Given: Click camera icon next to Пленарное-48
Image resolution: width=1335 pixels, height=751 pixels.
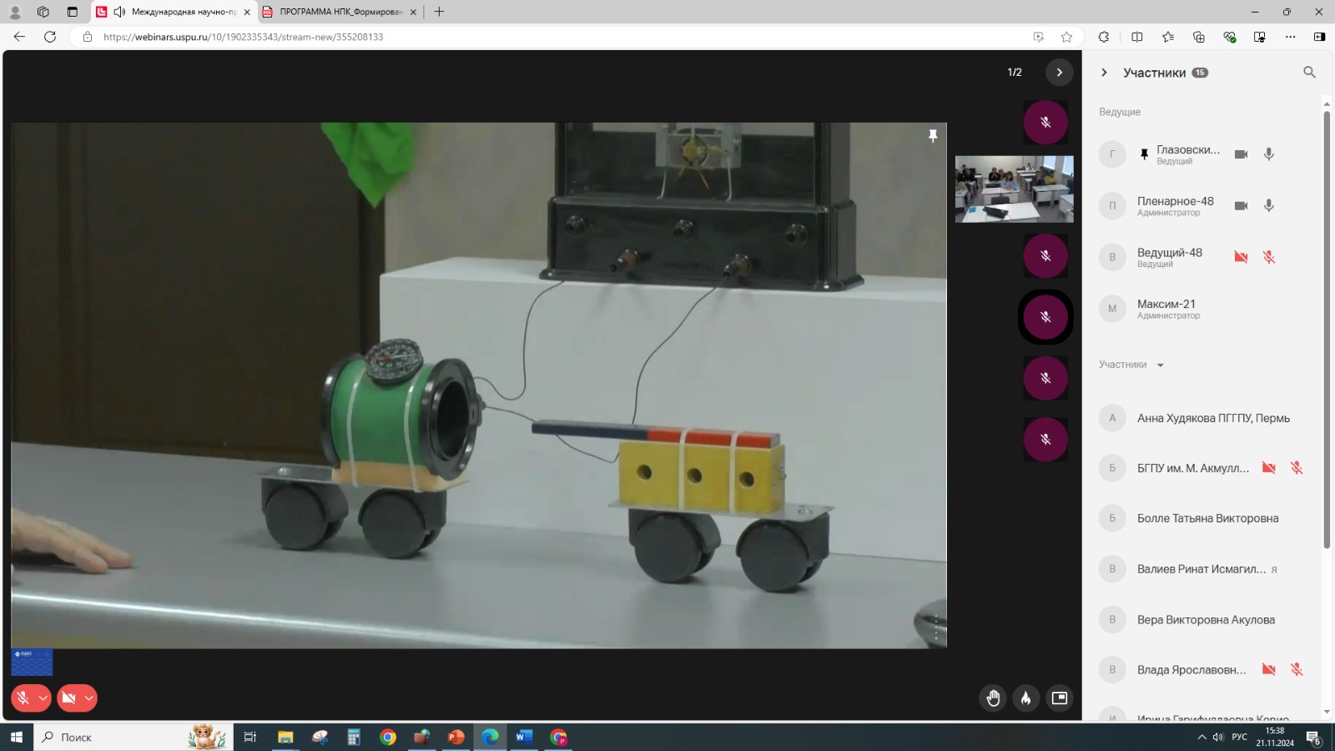Looking at the screenshot, I should 1241,206.
